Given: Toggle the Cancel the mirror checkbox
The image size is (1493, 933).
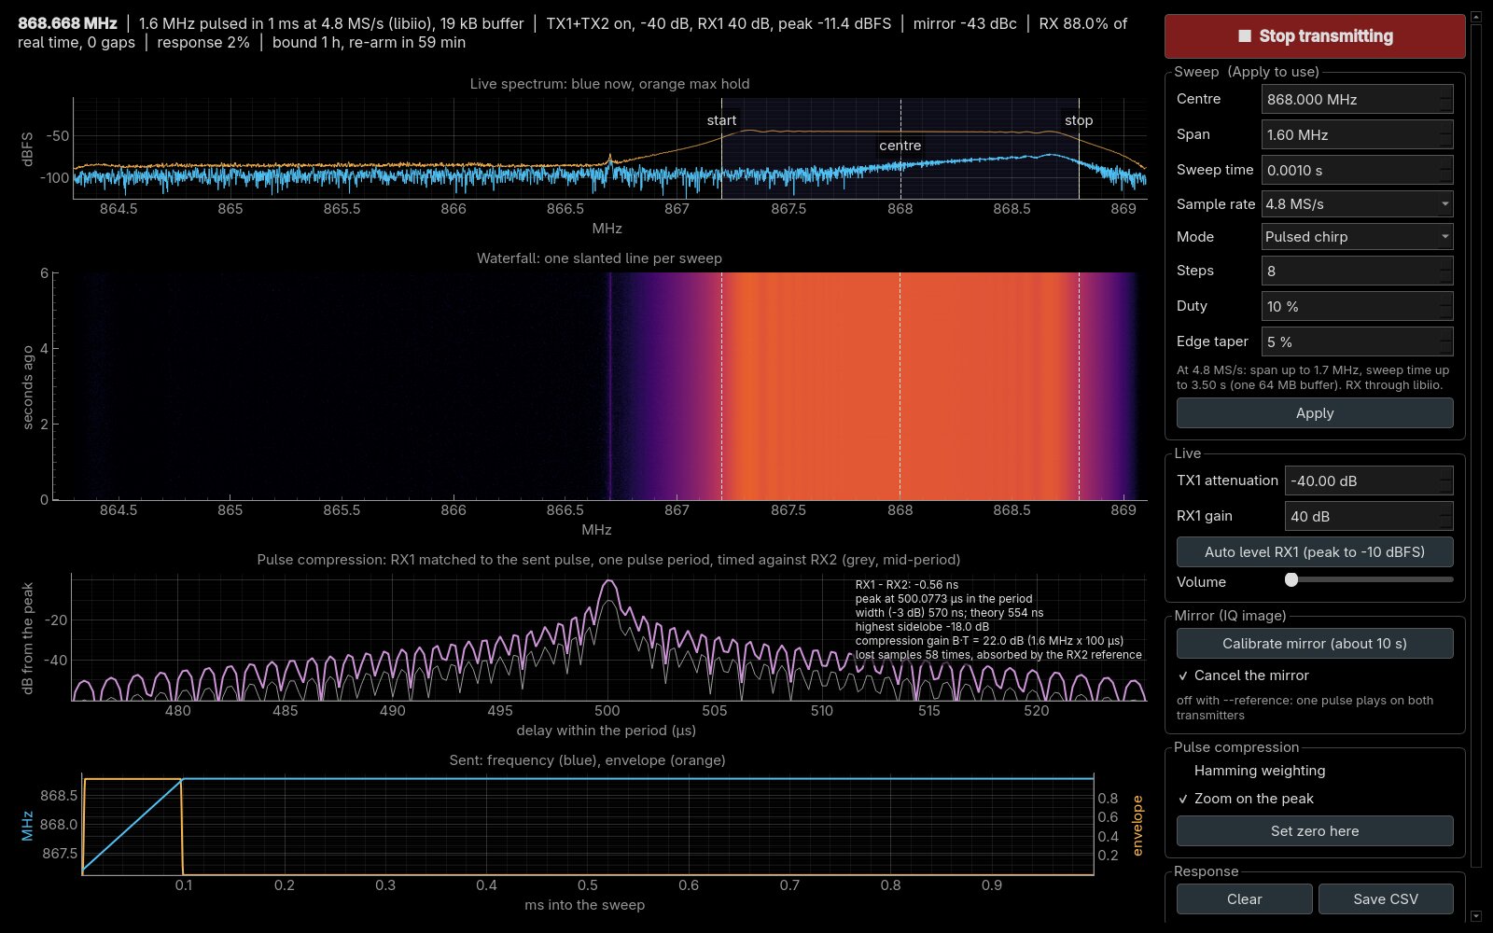Looking at the screenshot, I should (x=1243, y=675).
